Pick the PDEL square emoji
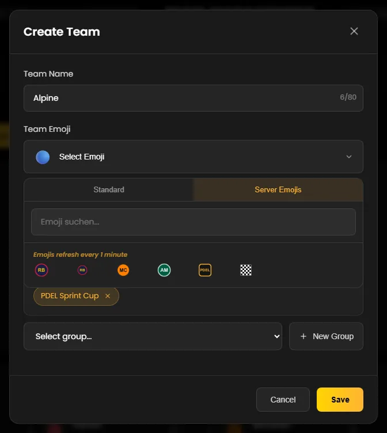 pyautogui.click(x=205, y=270)
